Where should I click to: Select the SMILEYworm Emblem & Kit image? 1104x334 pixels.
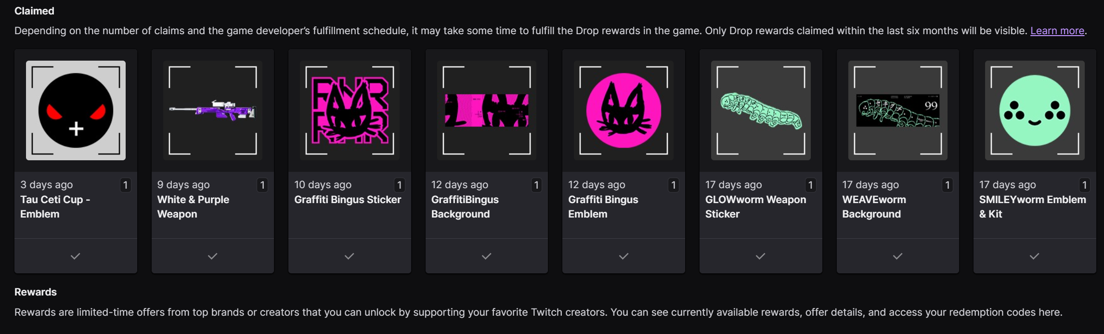click(x=1034, y=110)
